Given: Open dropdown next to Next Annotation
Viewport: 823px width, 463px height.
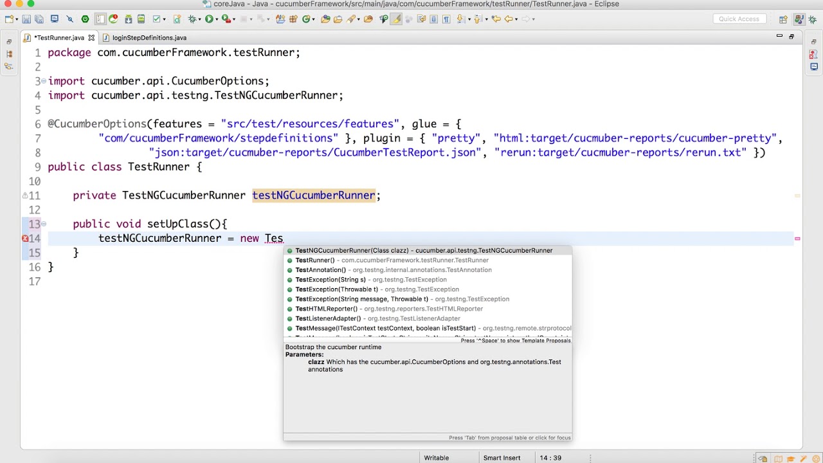Looking at the screenshot, I should (x=469, y=19).
